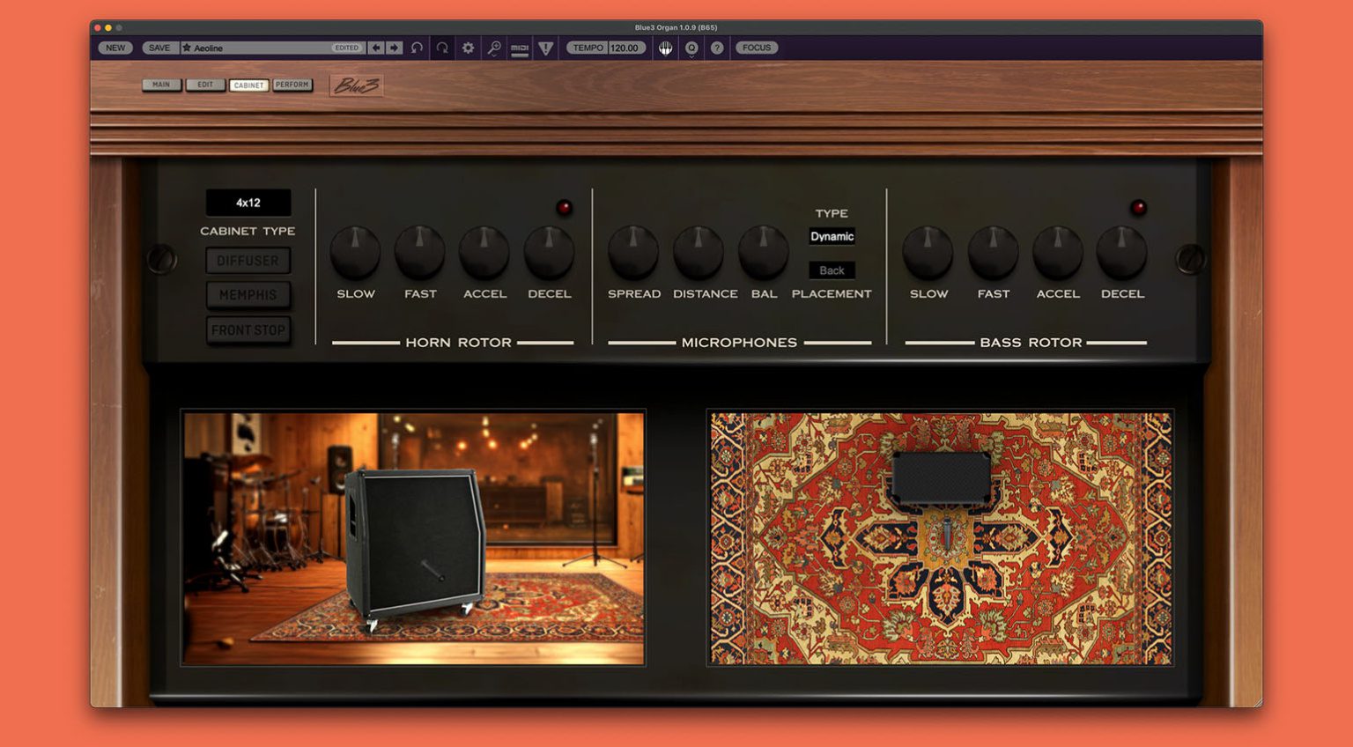Click the next-preset forward arrow

pyautogui.click(x=393, y=48)
